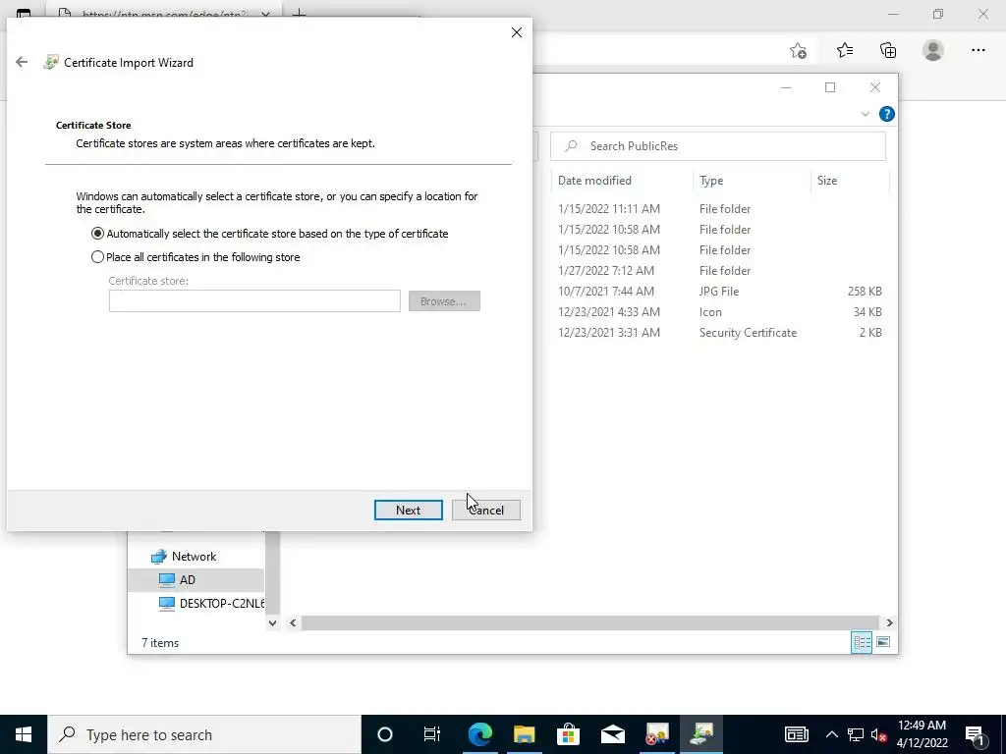Click Next in the Certificate Import Wizard
The width and height of the screenshot is (1006, 754).
pyautogui.click(x=408, y=510)
